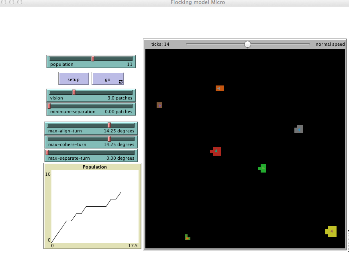Click the model speed slider knob
349x254 pixels.
tap(247, 44)
